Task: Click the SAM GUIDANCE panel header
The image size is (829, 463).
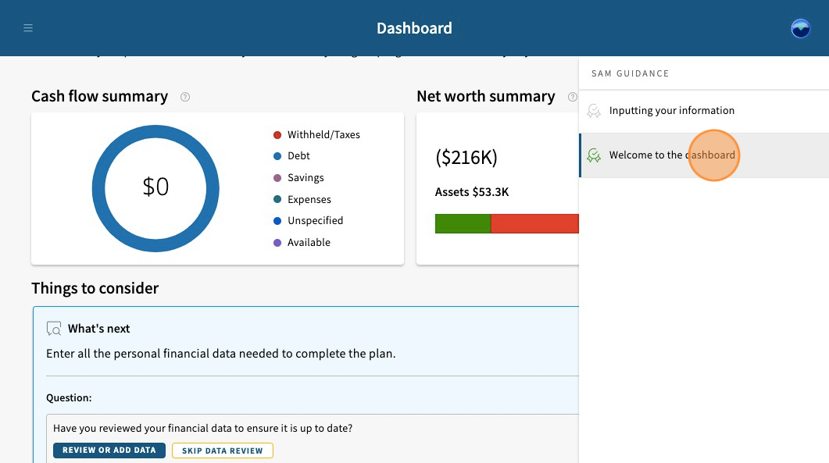Action: [631, 73]
